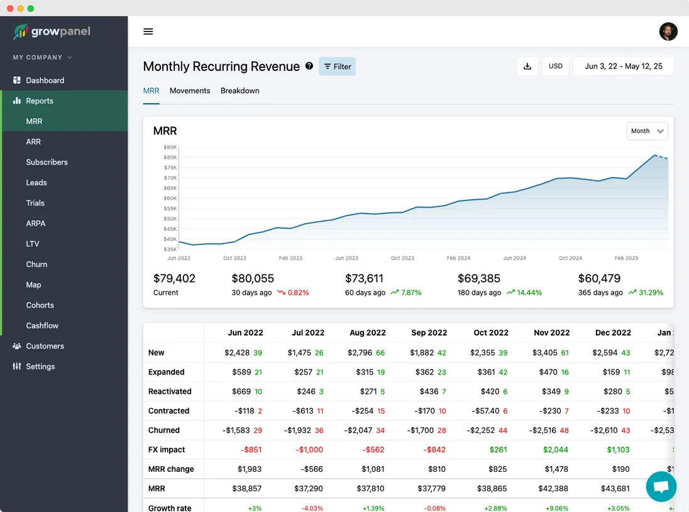Open the date range picker
Viewport: 689px width, 512px height.
pyautogui.click(x=623, y=67)
